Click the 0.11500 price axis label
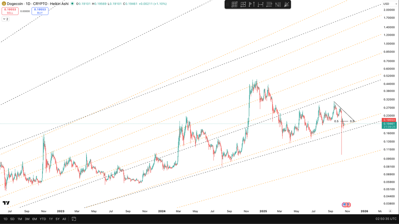The height and width of the screenshot is (224, 399). pos(389,149)
